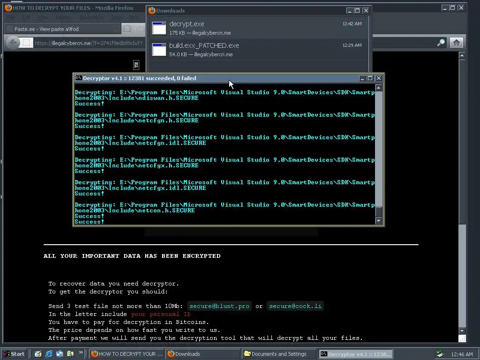Screen dimensions: 480x360
Task: Close the Paste.ee tab using its X
Action: [116, 29]
